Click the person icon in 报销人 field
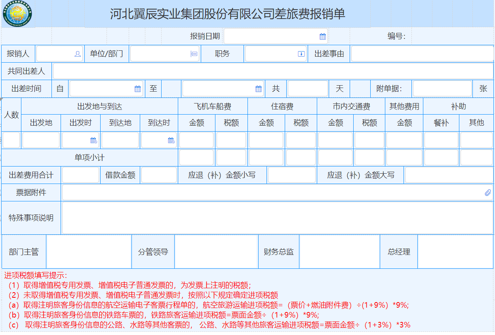The height and width of the screenshot is (335, 495). pyautogui.click(x=78, y=54)
